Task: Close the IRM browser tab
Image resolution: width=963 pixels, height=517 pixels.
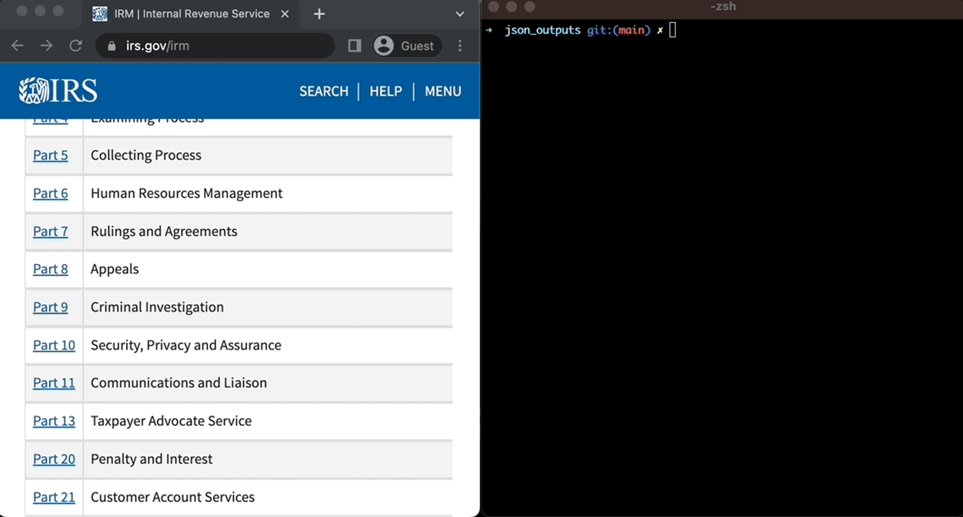Action: coord(285,14)
